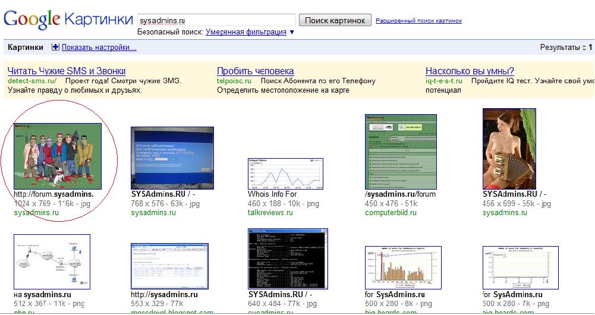
Task: Open Расширенный поиск картинок link
Action: (418, 20)
